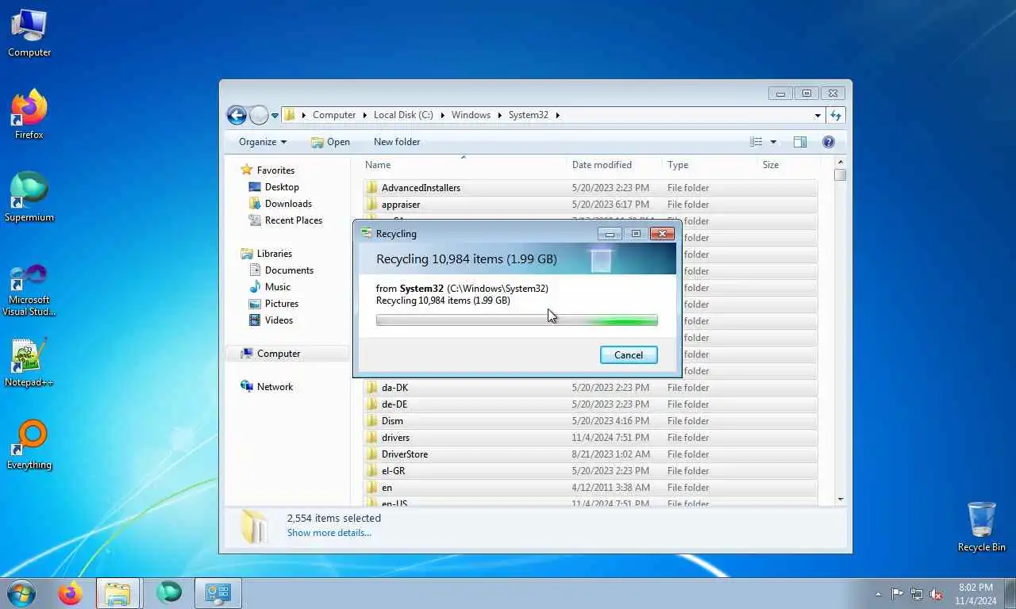Select Network in the navigation pane
The image size is (1016, 609).
(x=275, y=387)
